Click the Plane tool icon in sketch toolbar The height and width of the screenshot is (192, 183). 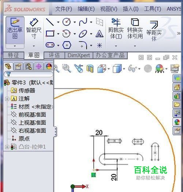(x=100, y=22)
